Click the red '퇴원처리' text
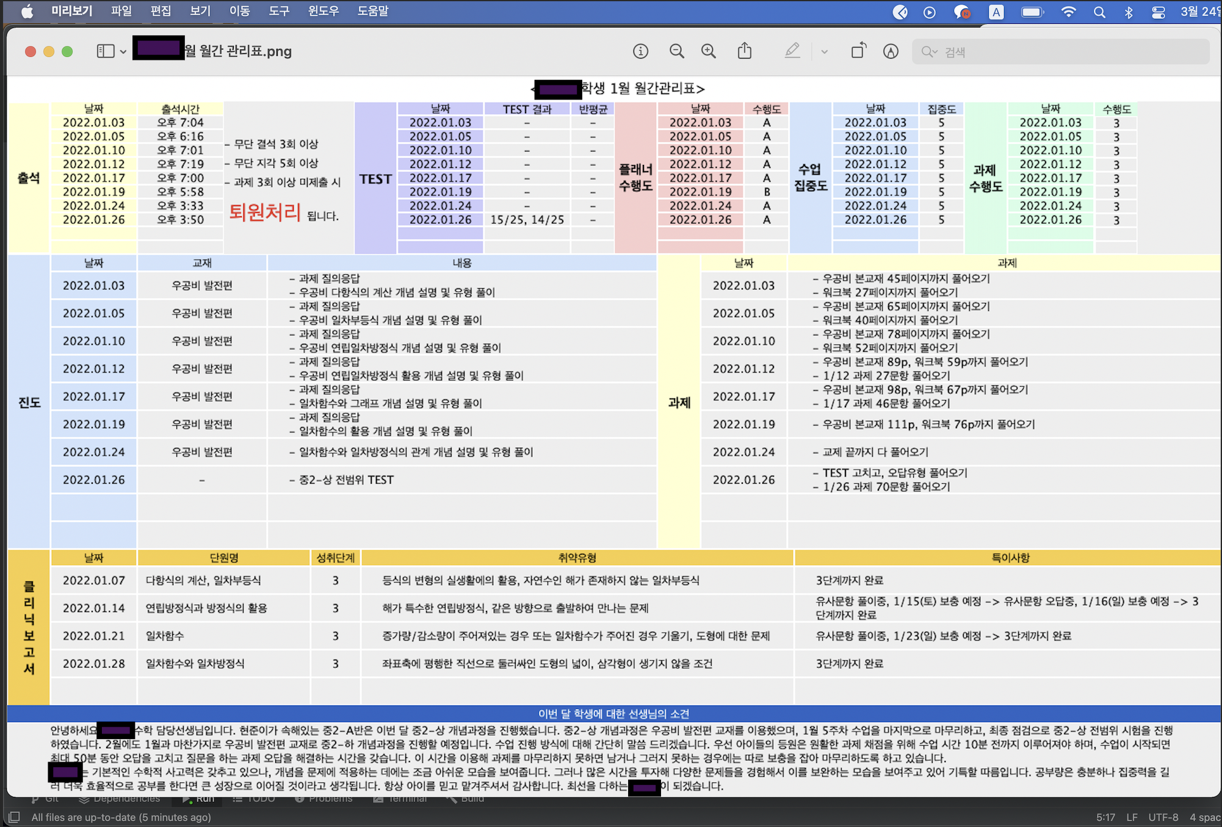This screenshot has width=1222, height=827. (265, 212)
